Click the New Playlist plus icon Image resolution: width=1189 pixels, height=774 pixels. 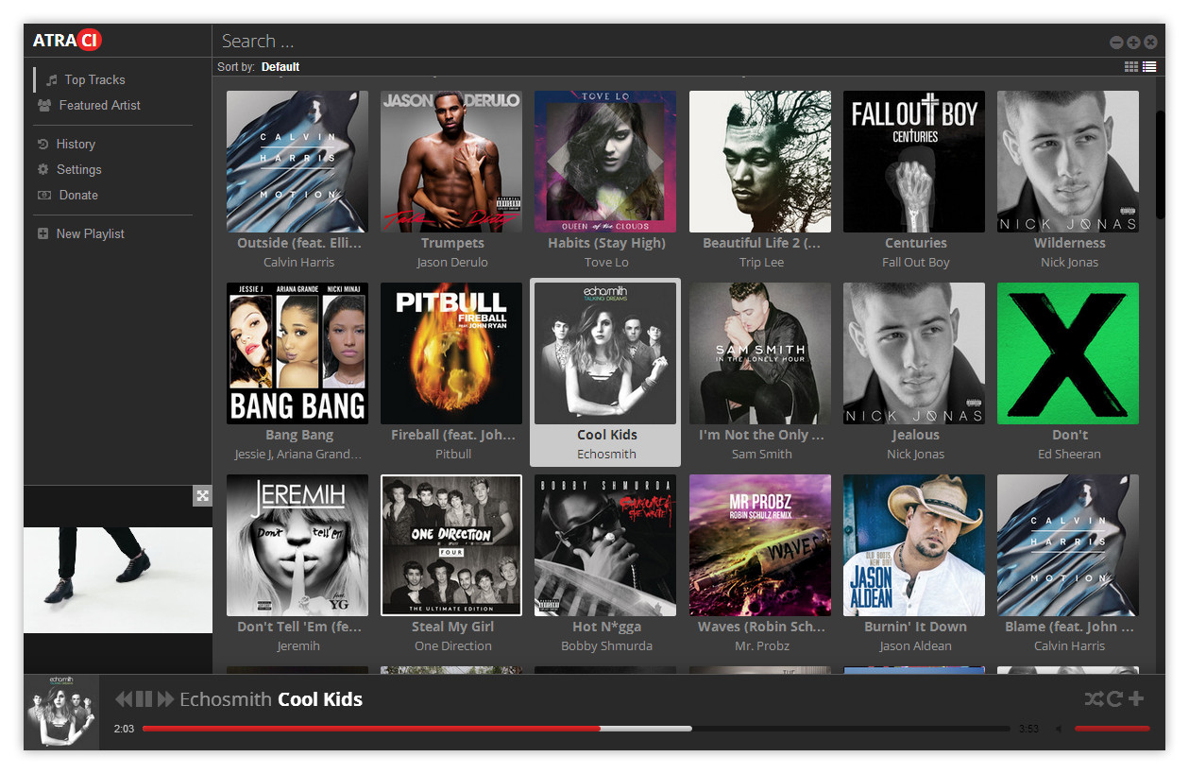pyautogui.click(x=42, y=234)
